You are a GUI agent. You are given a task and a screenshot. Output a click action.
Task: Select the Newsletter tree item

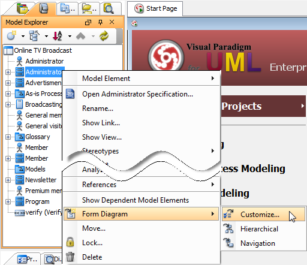41,180
